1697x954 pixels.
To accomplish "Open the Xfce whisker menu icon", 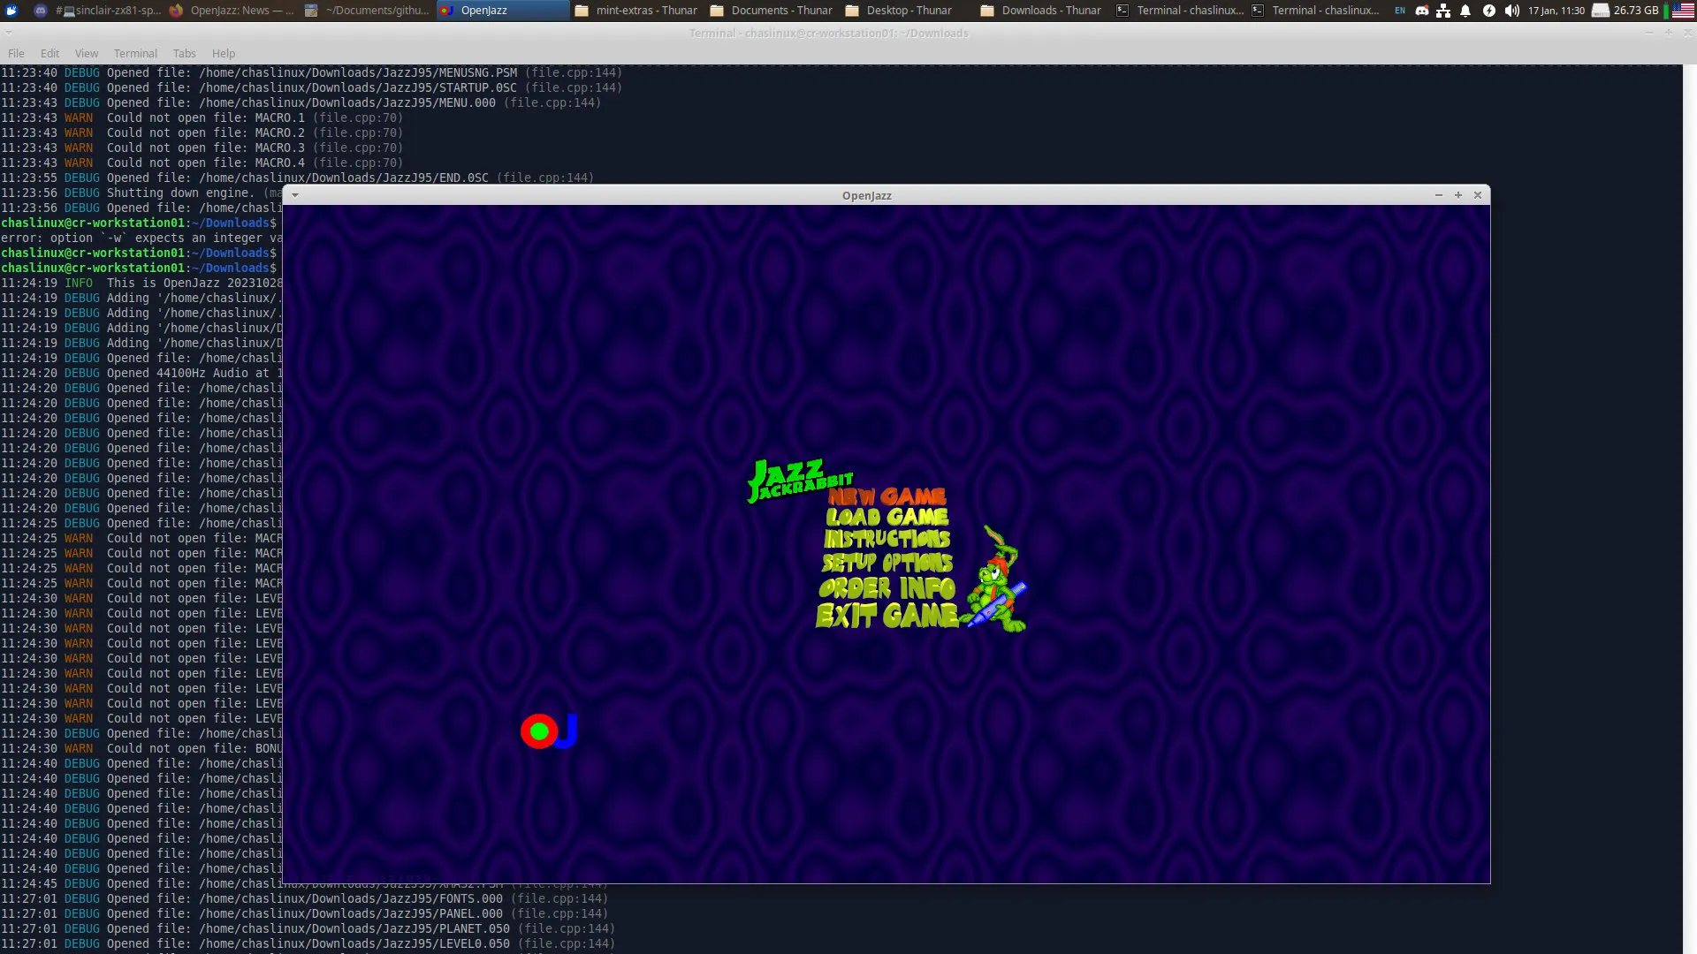I will point(11,11).
